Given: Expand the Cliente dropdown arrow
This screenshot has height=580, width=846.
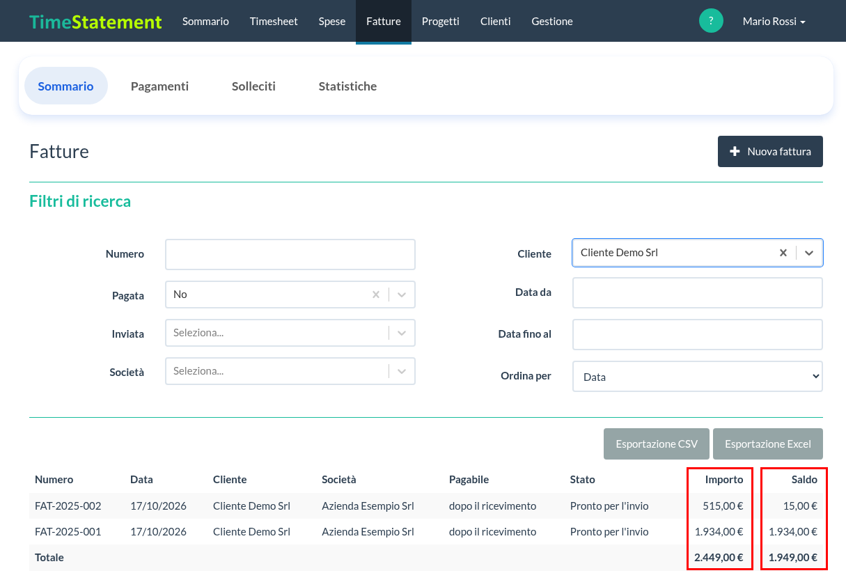Looking at the screenshot, I should pos(809,253).
